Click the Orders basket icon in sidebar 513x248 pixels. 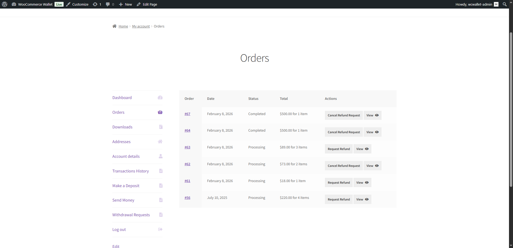[x=160, y=112]
